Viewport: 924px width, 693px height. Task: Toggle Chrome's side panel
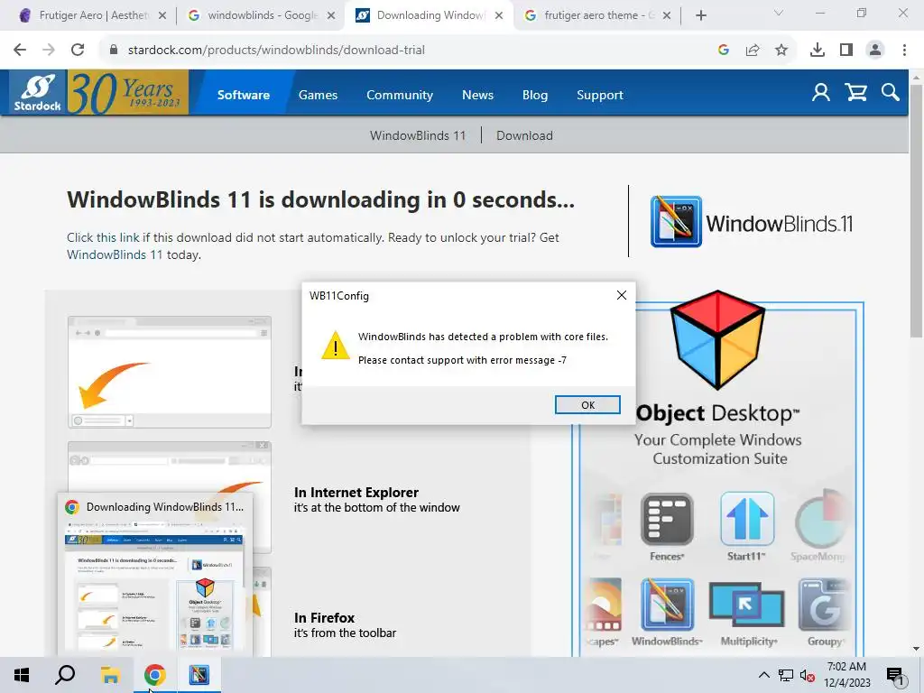tap(846, 51)
